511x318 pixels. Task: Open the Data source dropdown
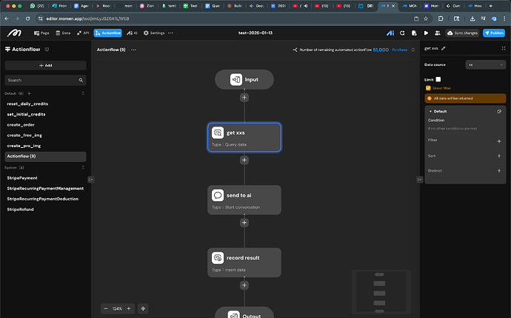point(485,65)
